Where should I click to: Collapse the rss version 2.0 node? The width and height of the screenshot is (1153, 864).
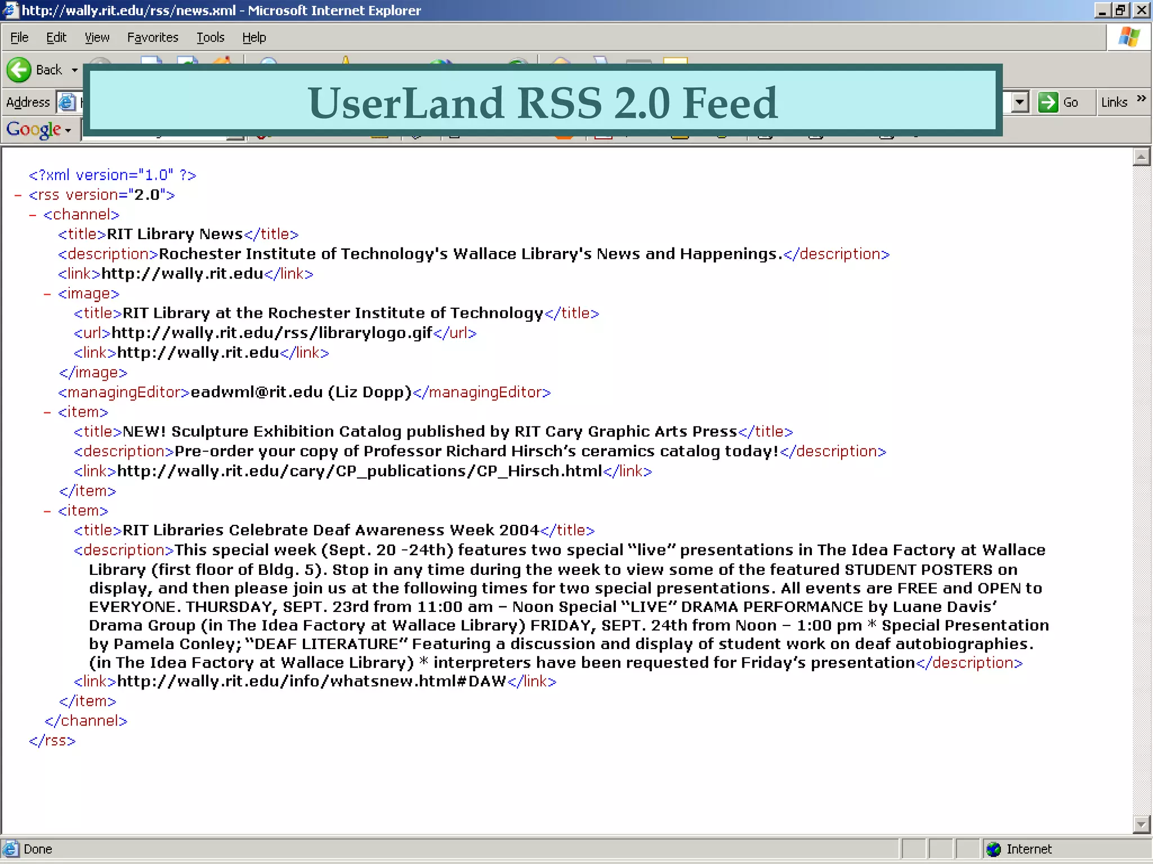coord(18,195)
